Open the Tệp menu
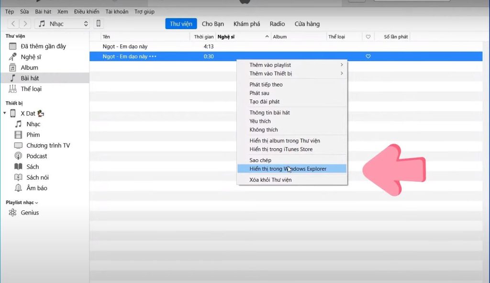490x283 pixels. pyautogui.click(x=10, y=11)
